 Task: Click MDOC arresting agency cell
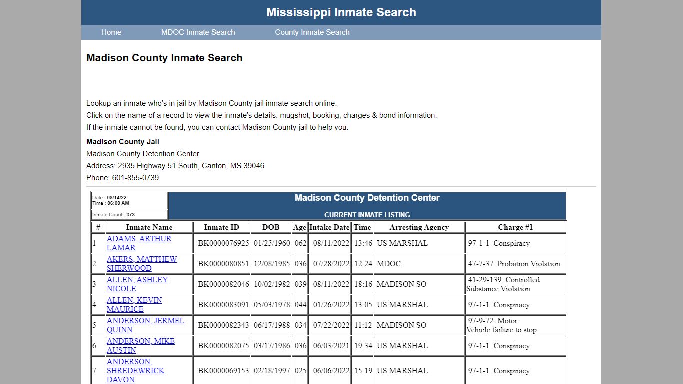[419, 264]
